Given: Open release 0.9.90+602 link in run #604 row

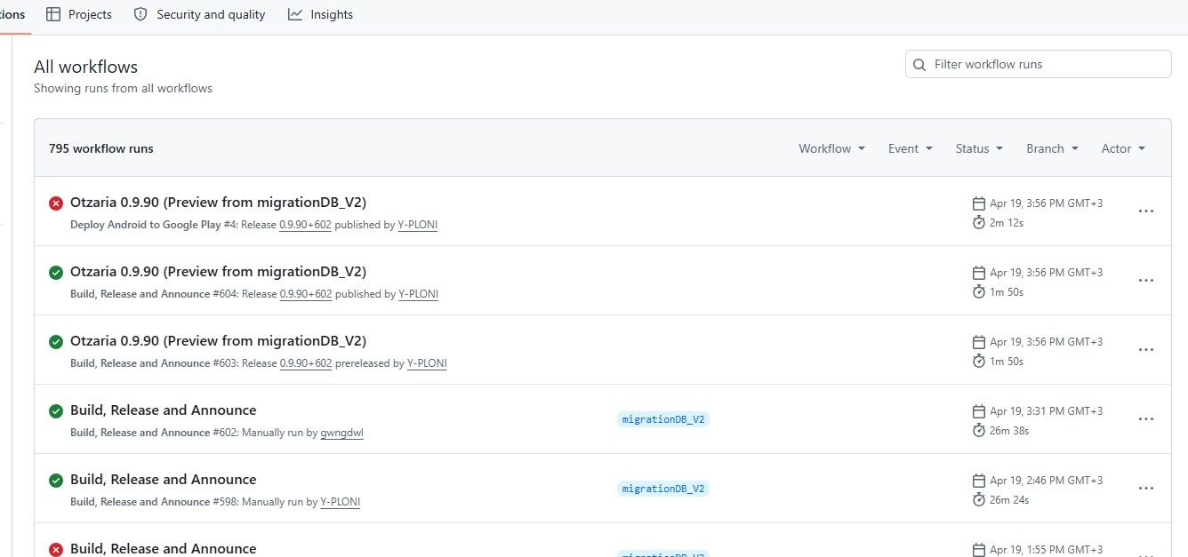Looking at the screenshot, I should pyautogui.click(x=305, y=294).
